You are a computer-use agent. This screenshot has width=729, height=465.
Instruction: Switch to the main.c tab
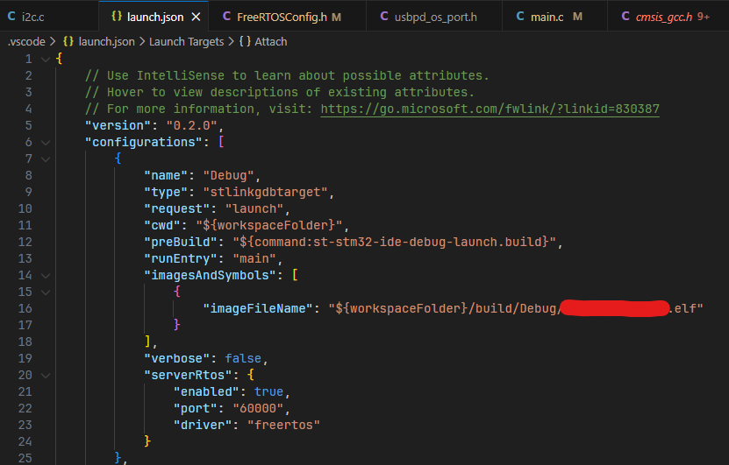click(x=554, y=17)
